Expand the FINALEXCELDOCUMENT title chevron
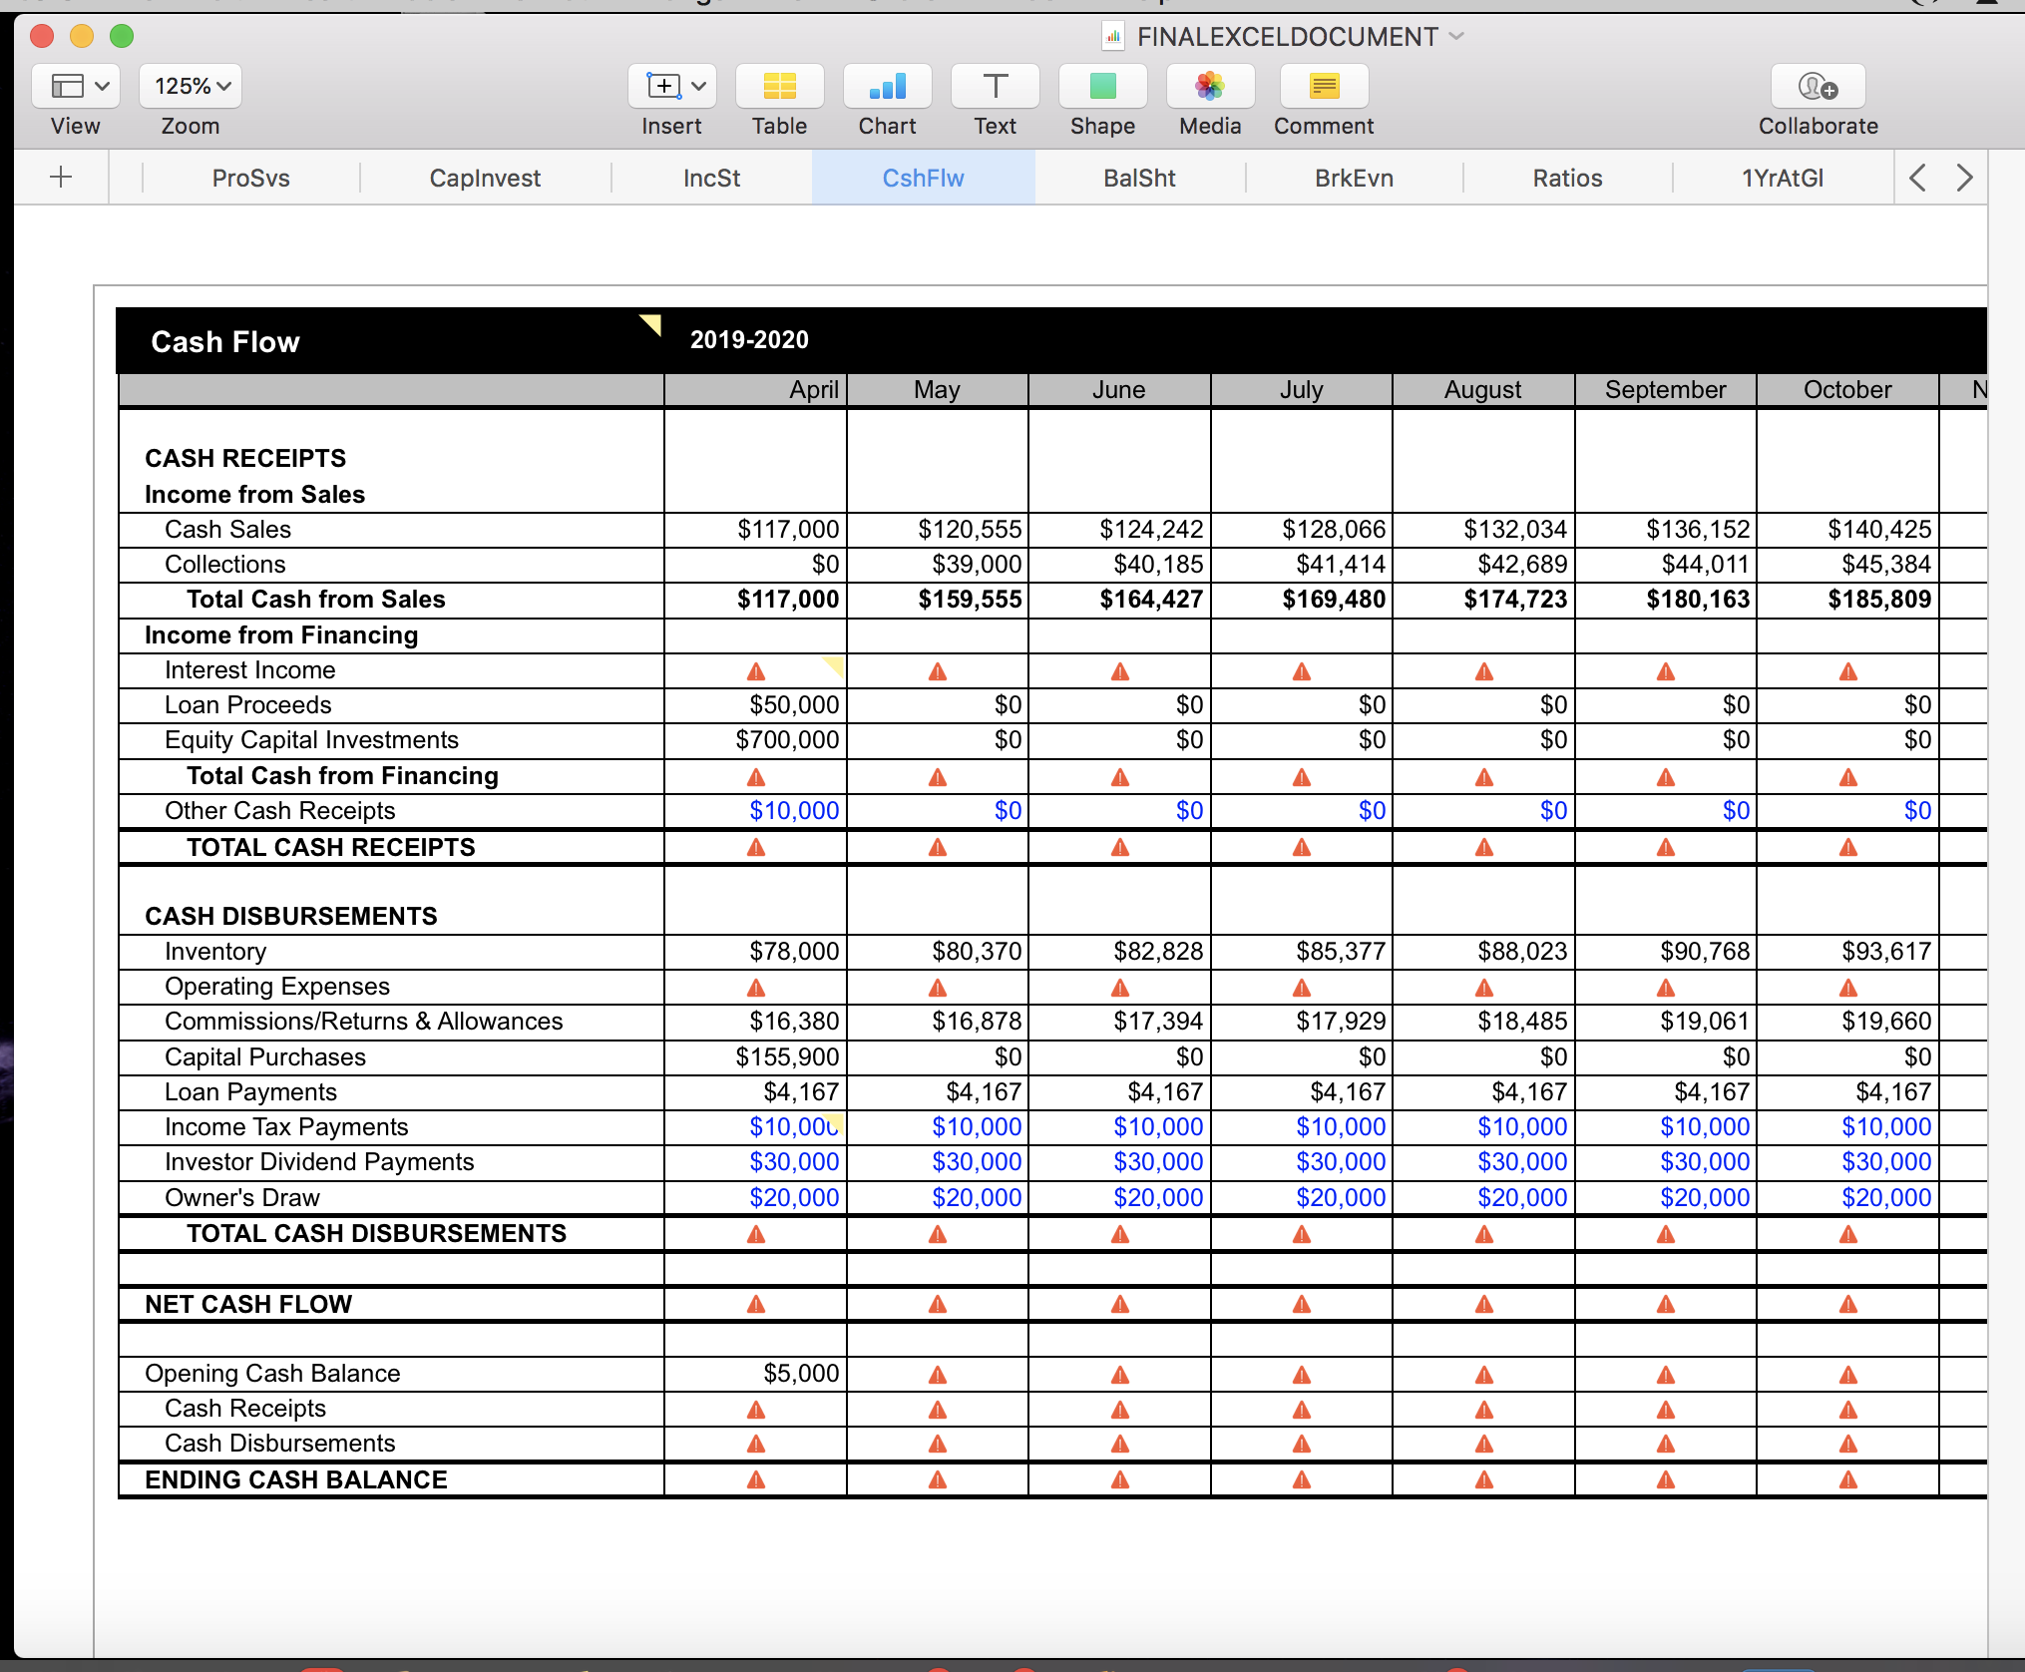 pyautogui.click(x=1456, y=36)
